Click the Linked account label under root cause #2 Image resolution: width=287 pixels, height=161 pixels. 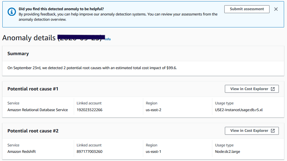tap(89, 145)
